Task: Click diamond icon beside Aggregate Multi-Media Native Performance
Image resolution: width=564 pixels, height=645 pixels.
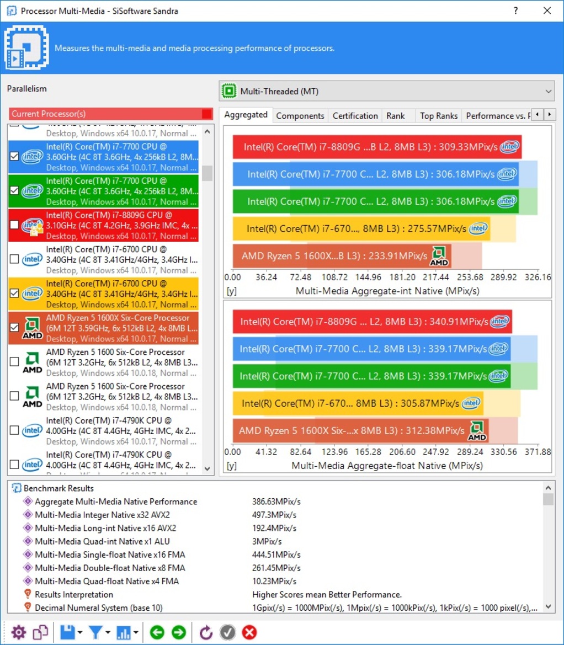Action: coord(28,502)
